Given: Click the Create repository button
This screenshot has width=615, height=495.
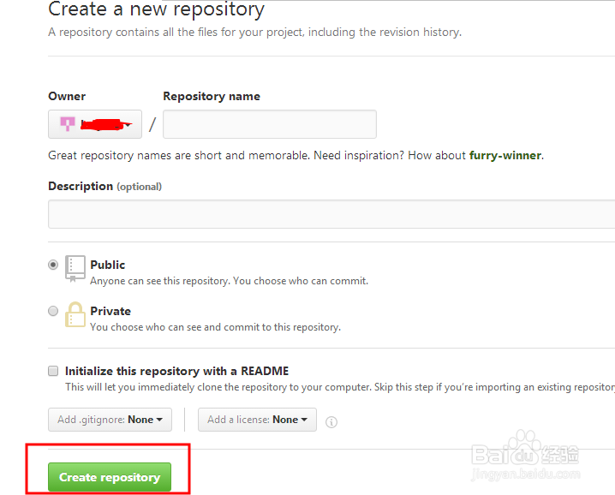Looking at the screenshot, I should 110,477.
